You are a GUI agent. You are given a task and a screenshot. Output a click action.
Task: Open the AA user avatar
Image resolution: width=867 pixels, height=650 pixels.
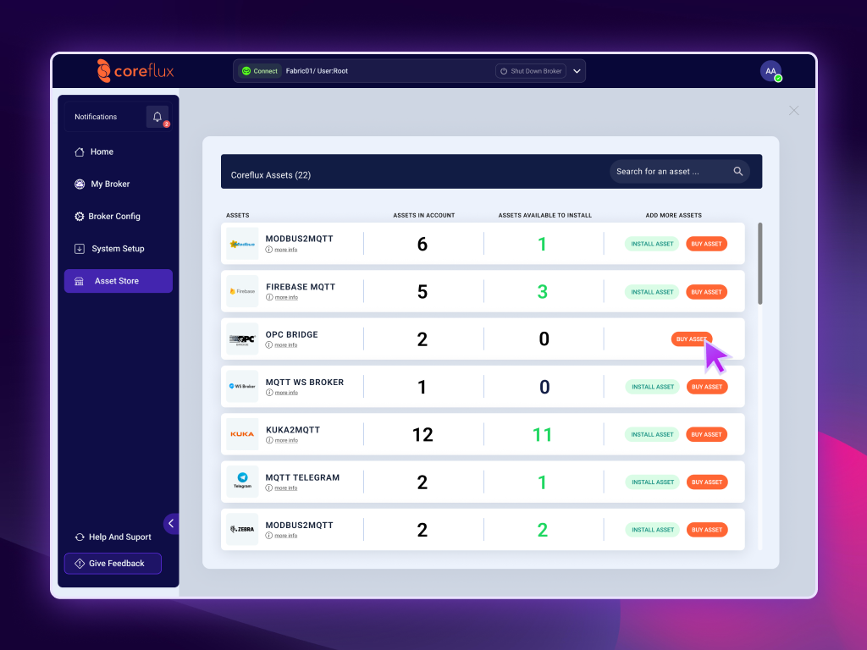coord(770,72)
